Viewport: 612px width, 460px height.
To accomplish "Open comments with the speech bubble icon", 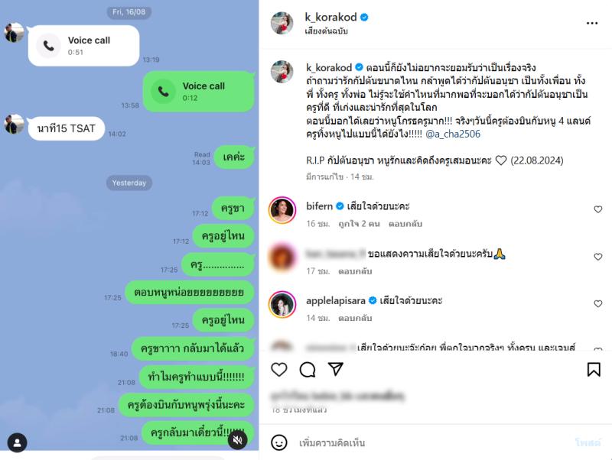I will [308, 370].
